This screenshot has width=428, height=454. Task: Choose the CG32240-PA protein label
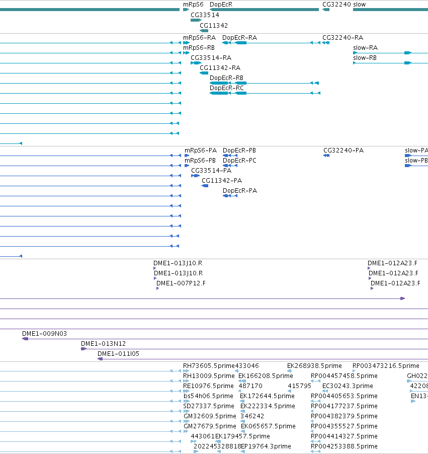tap(343, 150)
